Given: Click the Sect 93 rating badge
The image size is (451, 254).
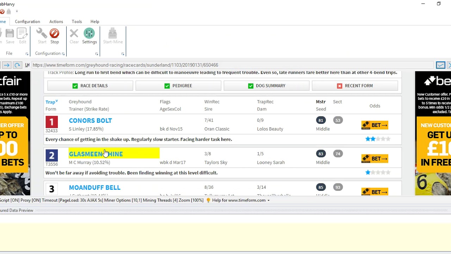Looking at the screenshot, I should coord(338,187).
